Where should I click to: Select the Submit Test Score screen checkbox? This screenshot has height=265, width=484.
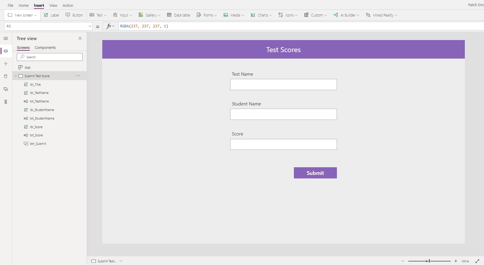pos(21,76)
